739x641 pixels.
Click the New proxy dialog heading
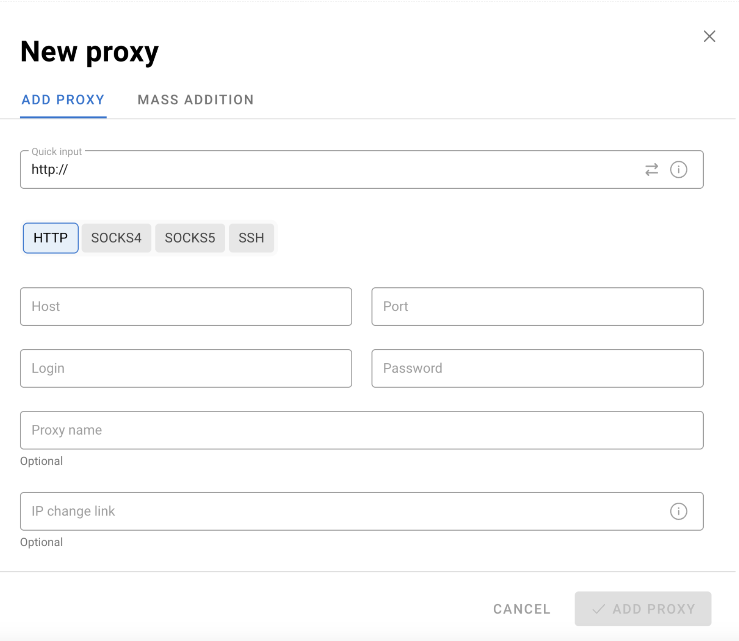click(x=89, y=52)
